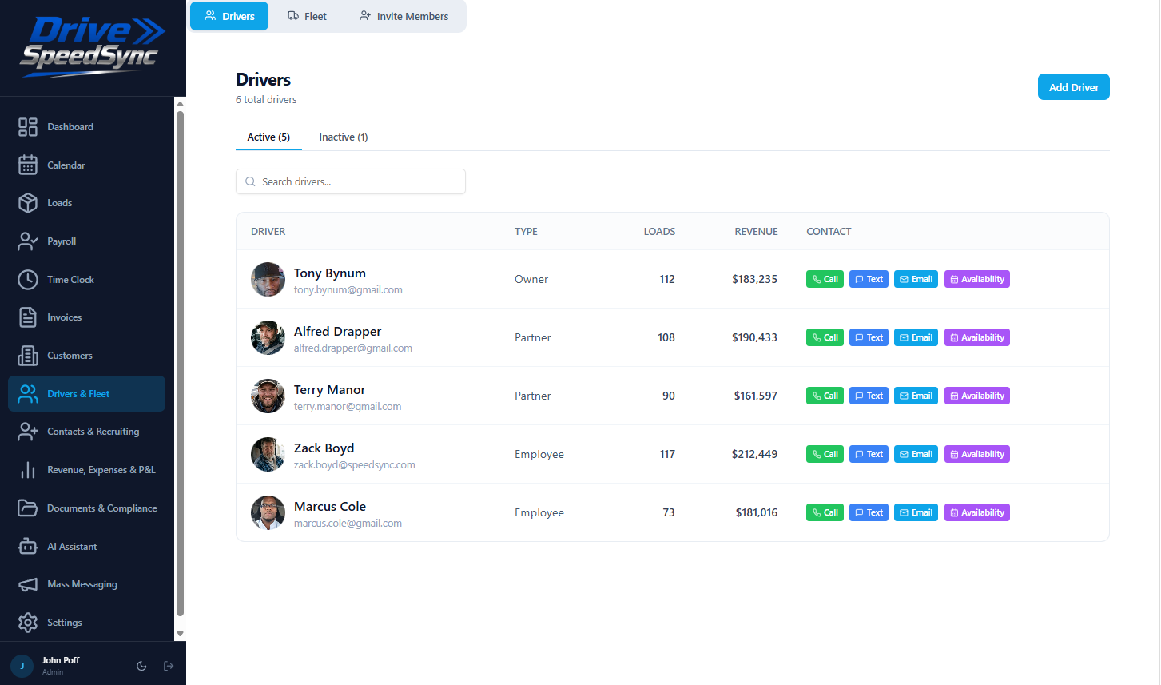This screenshot has width=1161, height=685.
Task: Click the sidebar vertical scrollbar
Action: point(180,364)
